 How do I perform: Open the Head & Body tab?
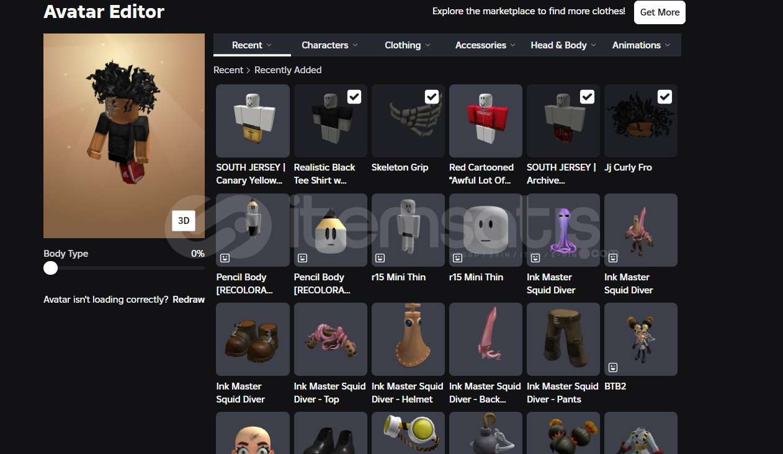563,45
